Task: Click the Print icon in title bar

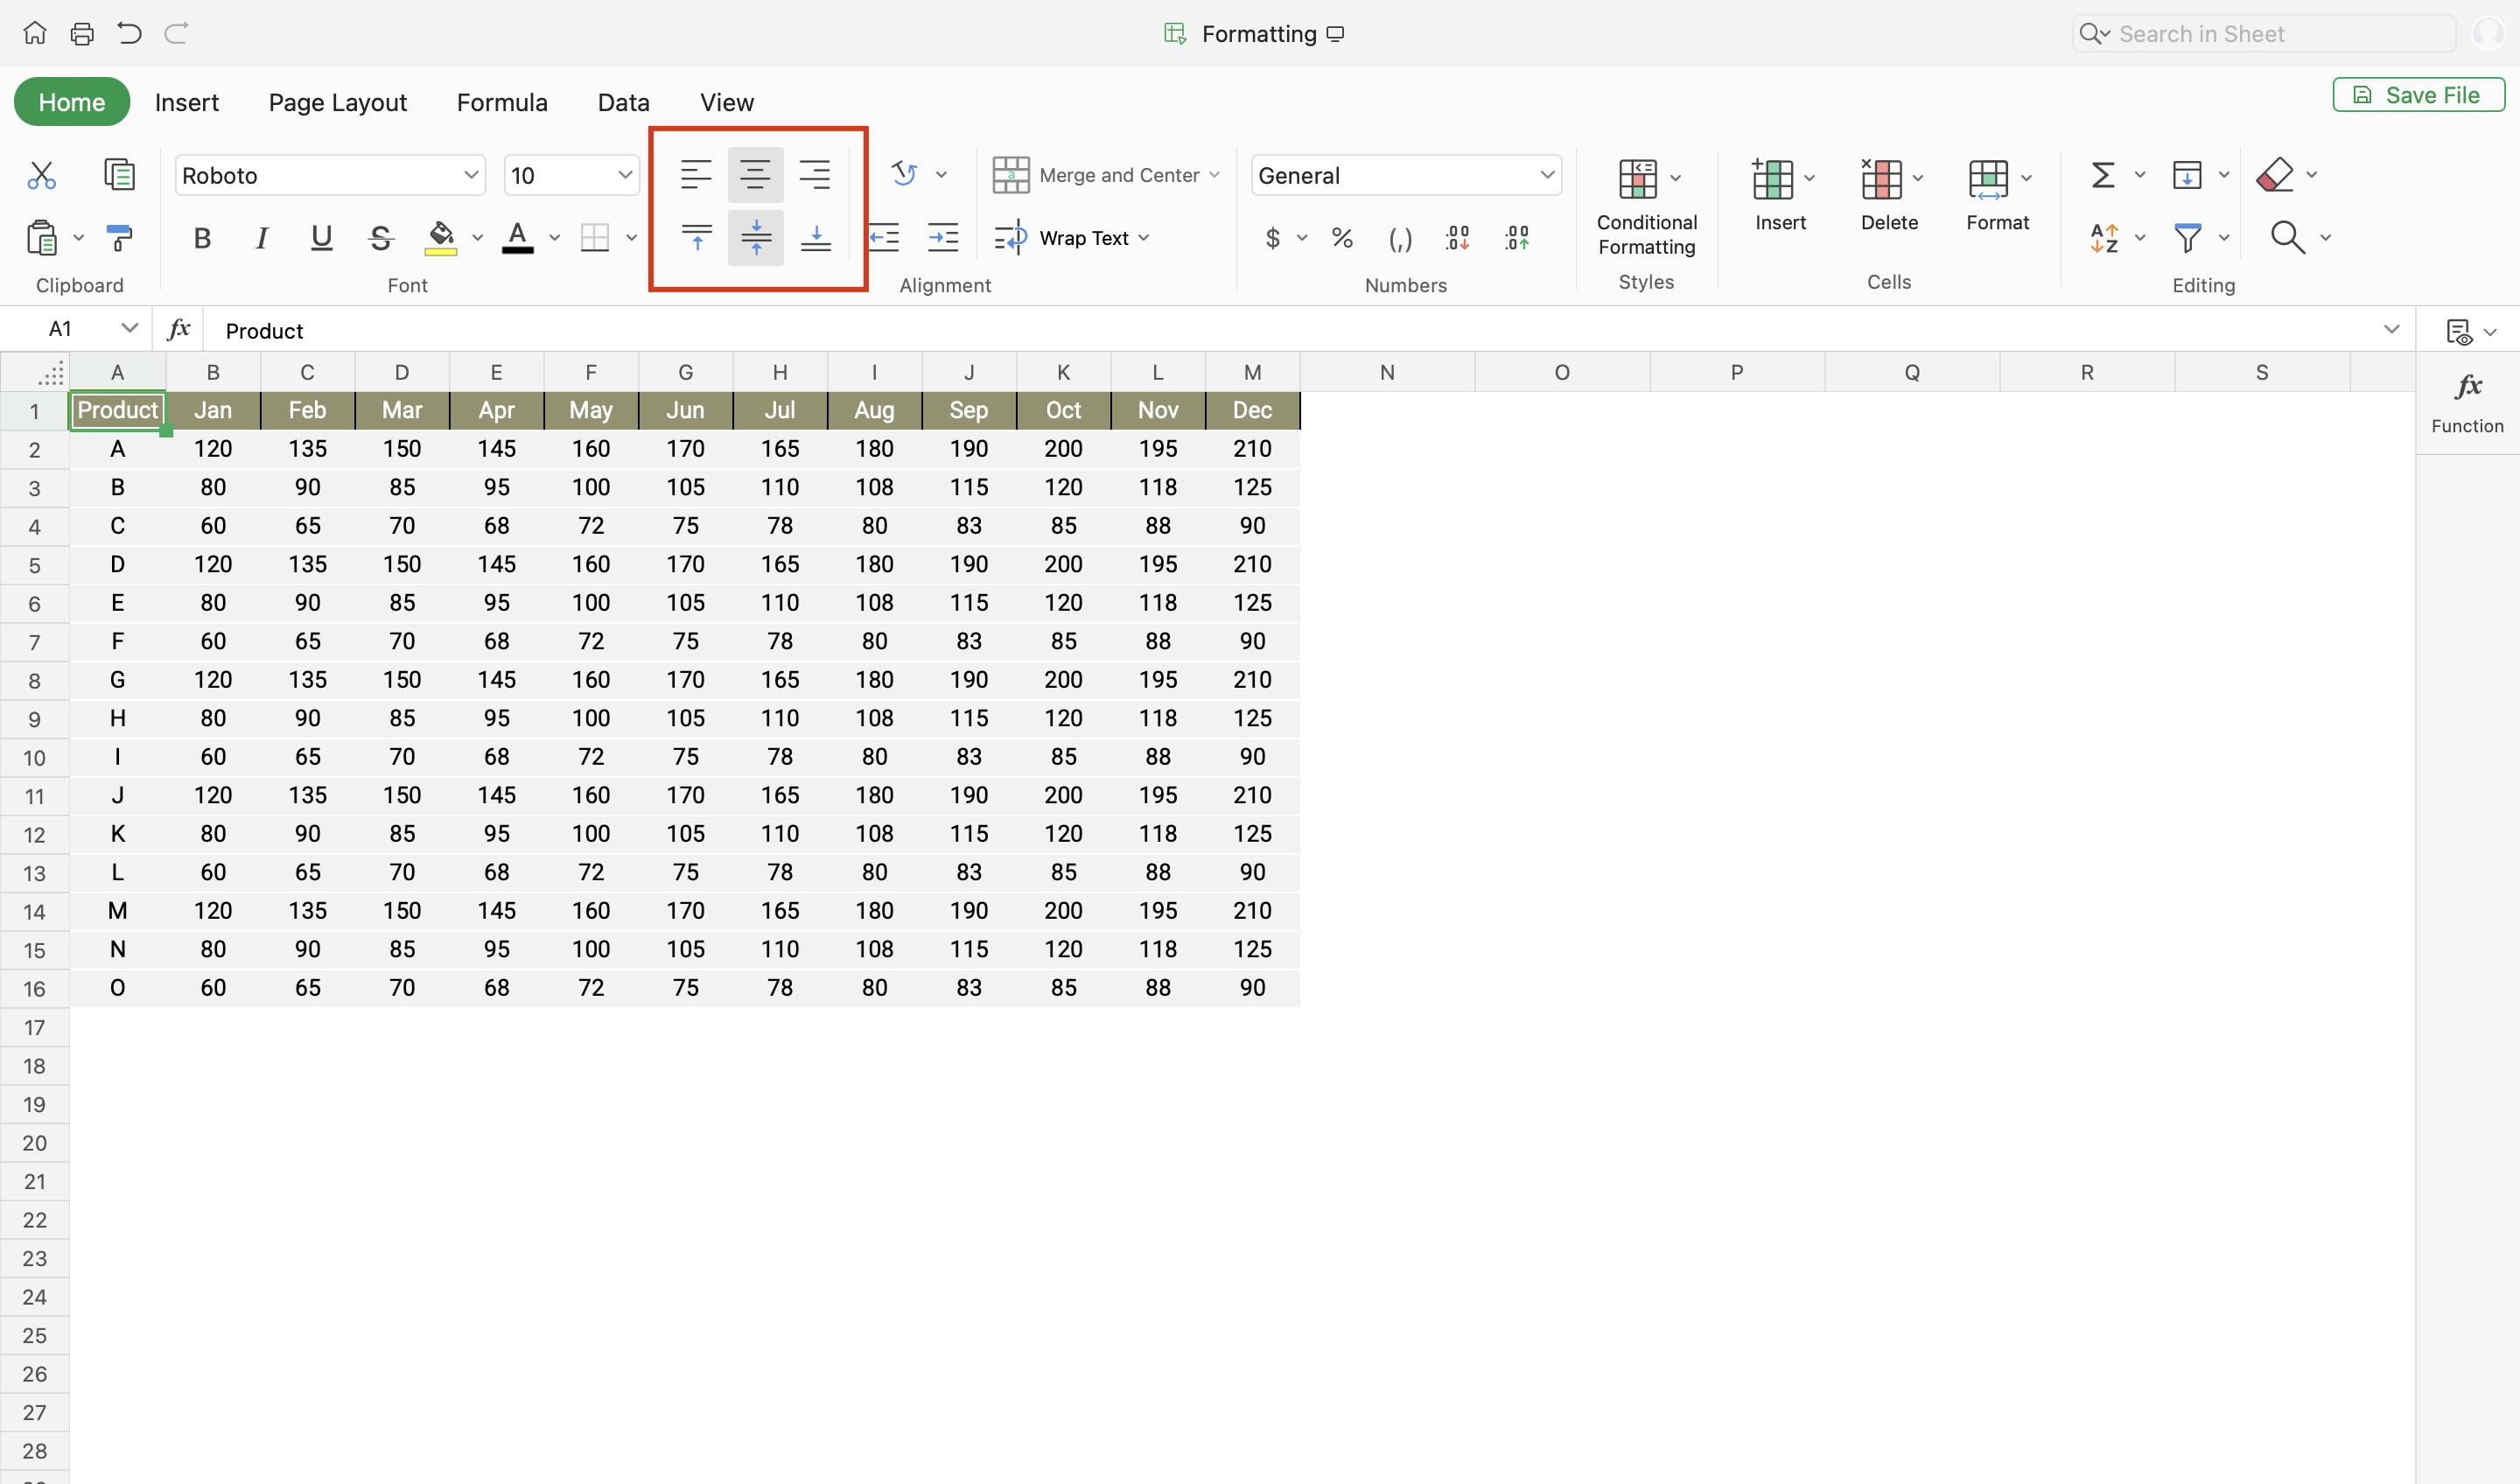Action: pyautogui.click(x=82, y=34)
